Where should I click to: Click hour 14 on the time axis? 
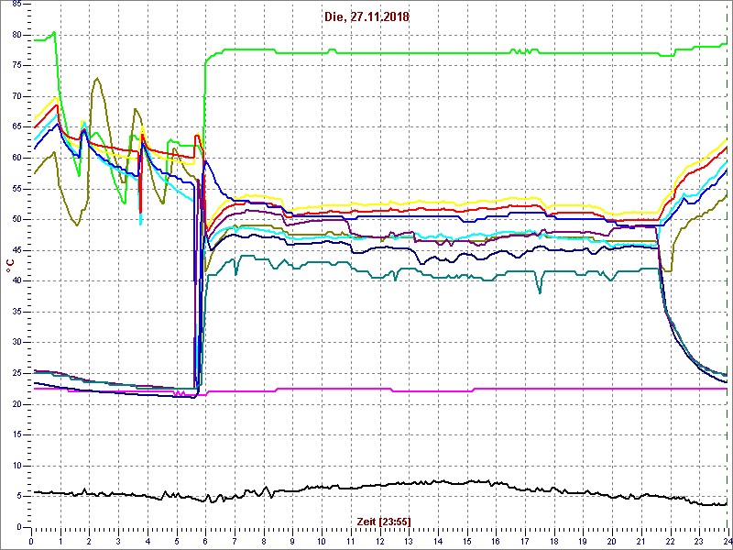[x=437, y=539]
